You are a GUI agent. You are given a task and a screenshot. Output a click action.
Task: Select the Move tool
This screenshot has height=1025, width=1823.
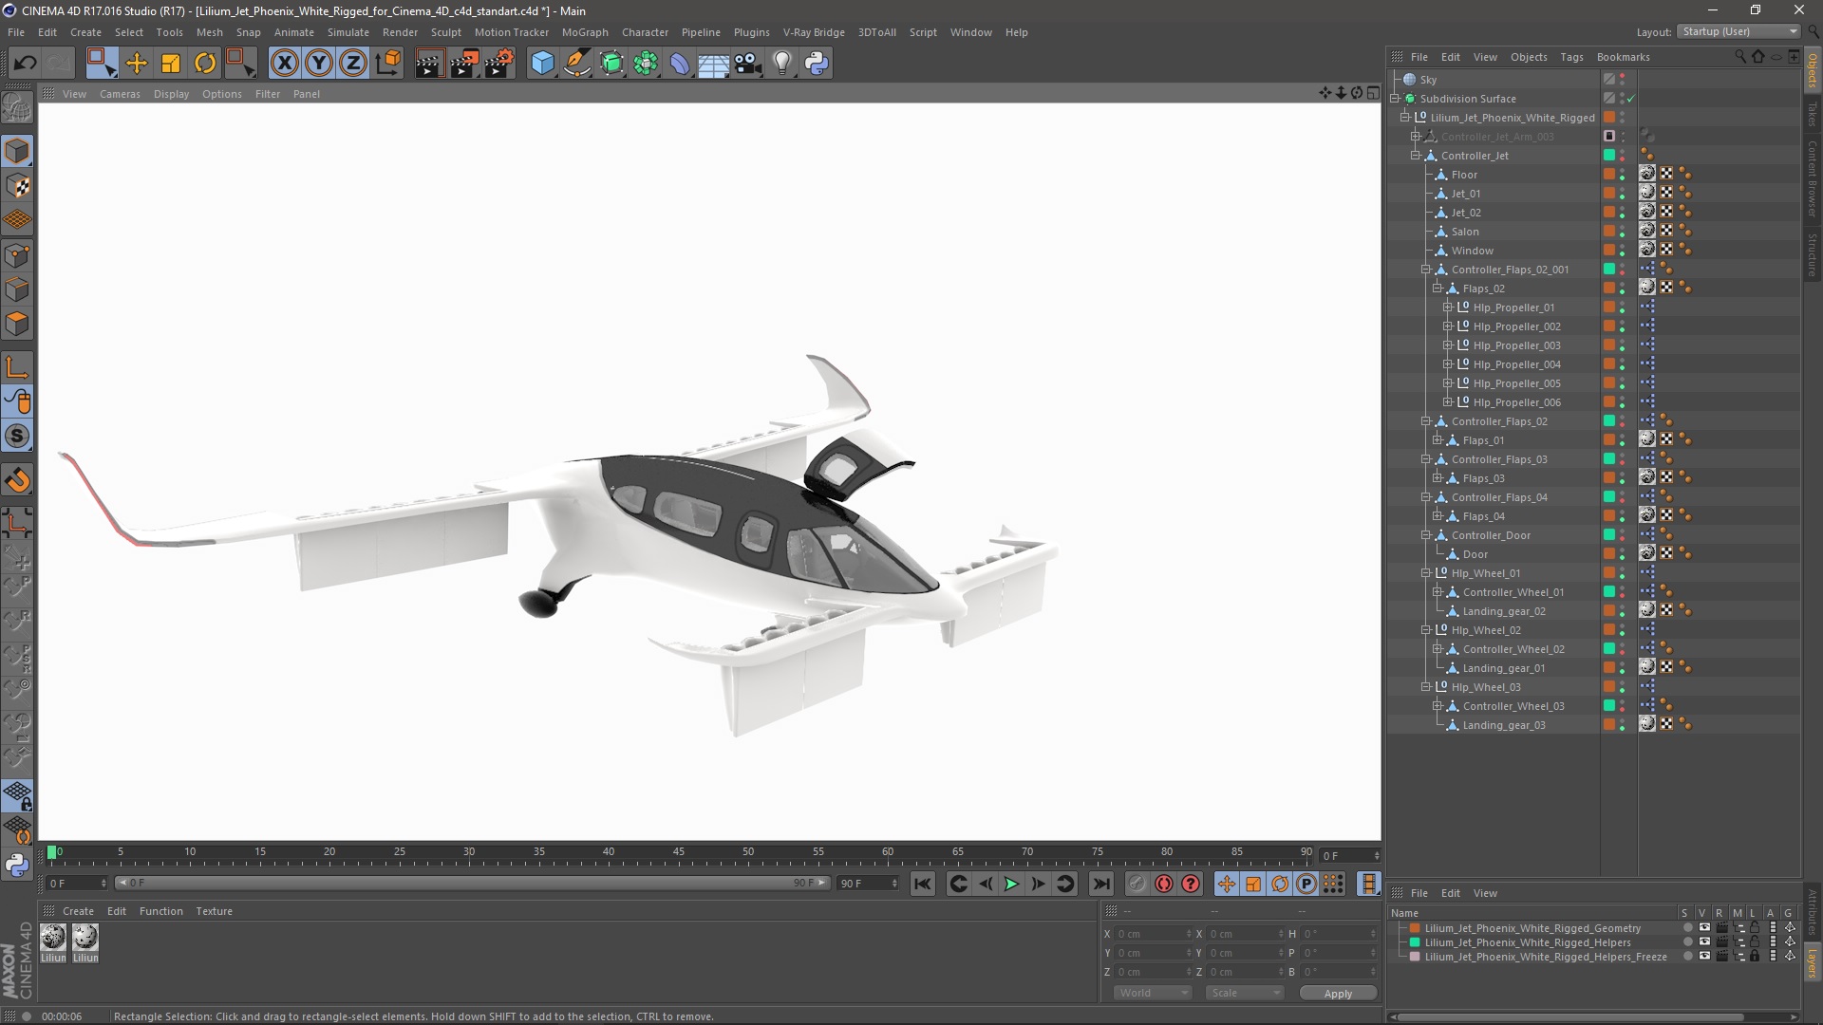point(137,64)
